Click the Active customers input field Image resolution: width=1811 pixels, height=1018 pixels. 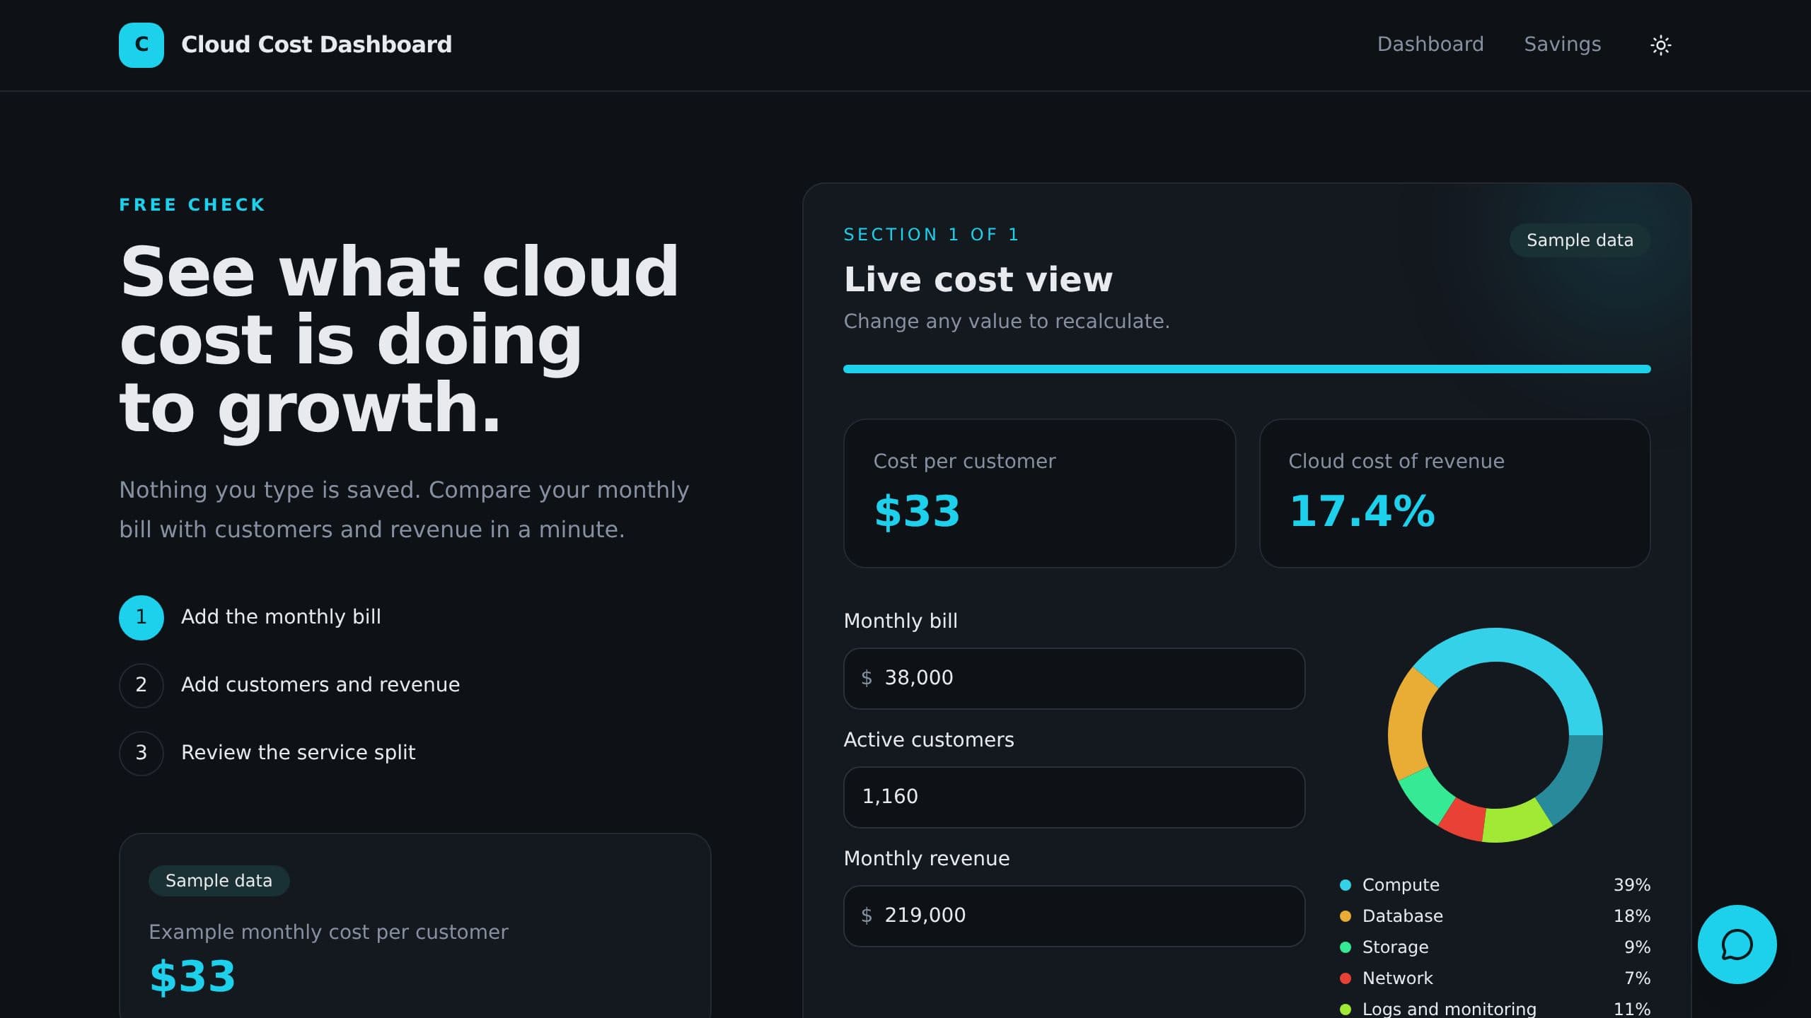coord(1074,797)
